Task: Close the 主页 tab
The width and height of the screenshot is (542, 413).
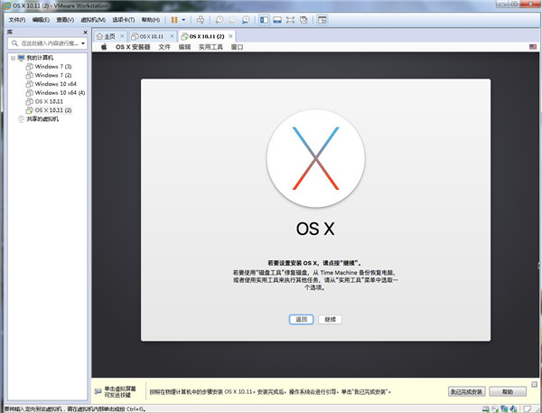Action: (122, 36)
